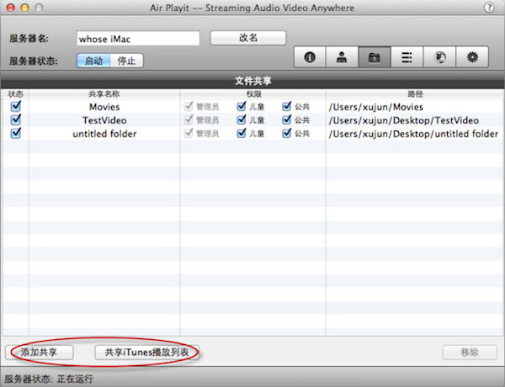Image resolution: width=505 pixels, height=387 pixels.
Task: Open the server info panel icon
Action: (x=310, y=57)
